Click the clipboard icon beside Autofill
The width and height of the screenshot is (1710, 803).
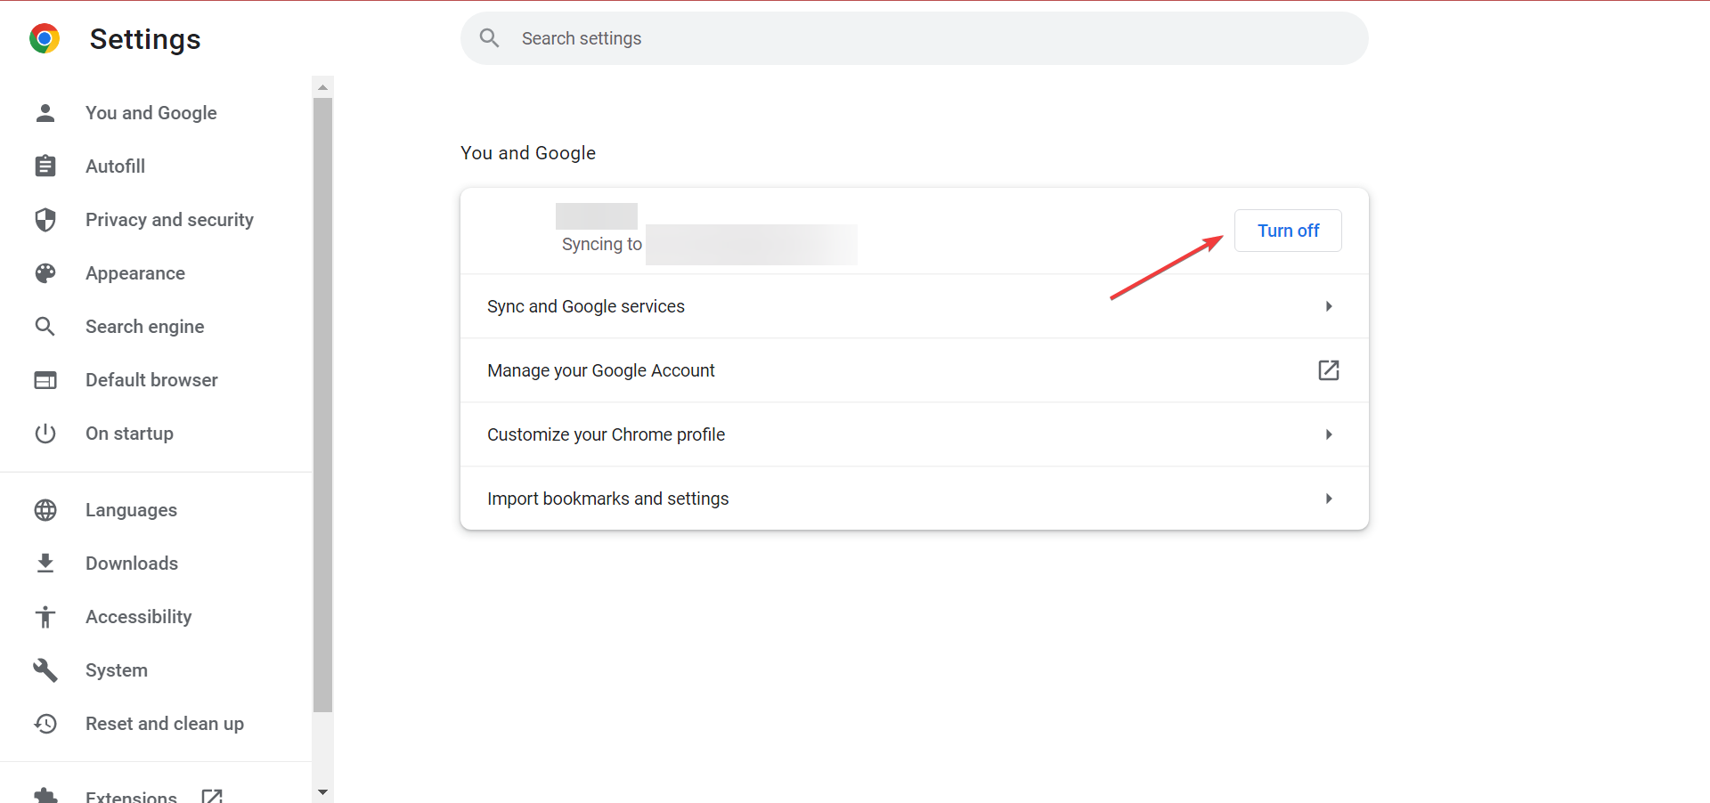[45, 166]
